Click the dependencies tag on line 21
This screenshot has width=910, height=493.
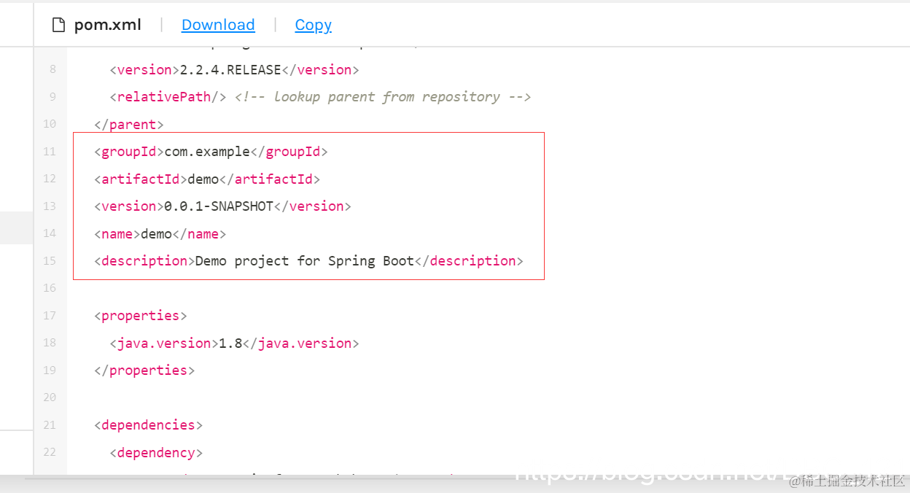[x=149, y=425]
